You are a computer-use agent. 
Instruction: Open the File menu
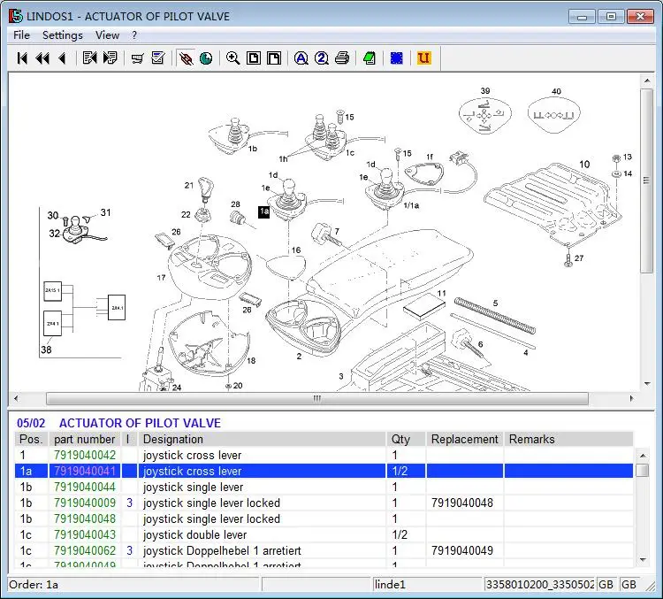click(21, 35)
